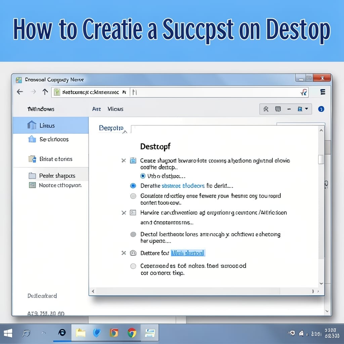This screenshot has height=344, width=344.
Task: Click the dialog vertical scrollbar thumb
Action: tap(321, 160)
